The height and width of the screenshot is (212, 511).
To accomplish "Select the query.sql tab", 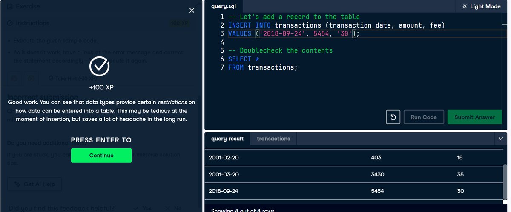I will [x=224, y=6].
